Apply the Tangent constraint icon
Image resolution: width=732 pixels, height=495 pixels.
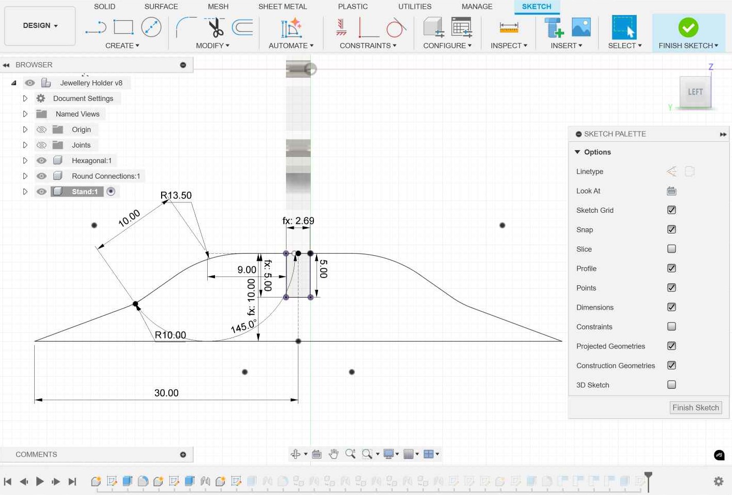(x=396, y=27)
